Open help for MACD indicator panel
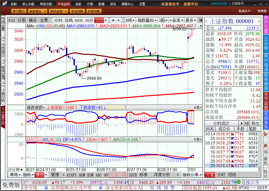This screenshot has height=191, width=269. (195, 140)
